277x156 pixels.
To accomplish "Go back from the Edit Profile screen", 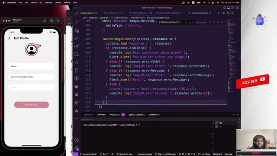I will [x=9, y=38].
